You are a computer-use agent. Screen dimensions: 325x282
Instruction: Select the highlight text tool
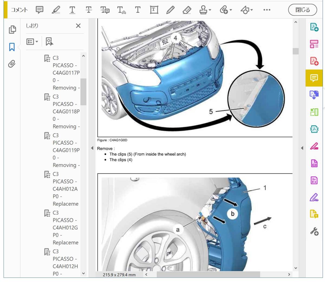click(x=56, y=10)
